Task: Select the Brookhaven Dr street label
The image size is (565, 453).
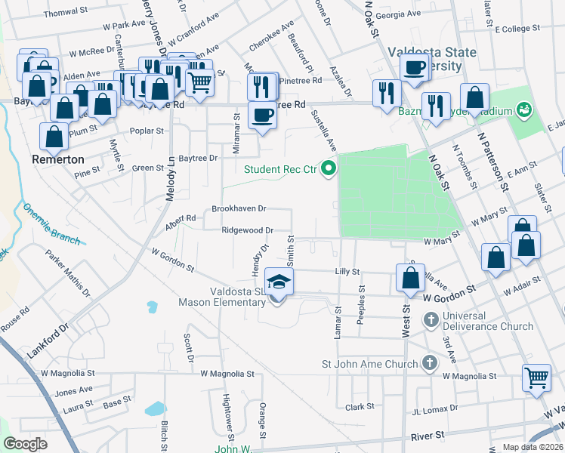Action: pos(239,208)
